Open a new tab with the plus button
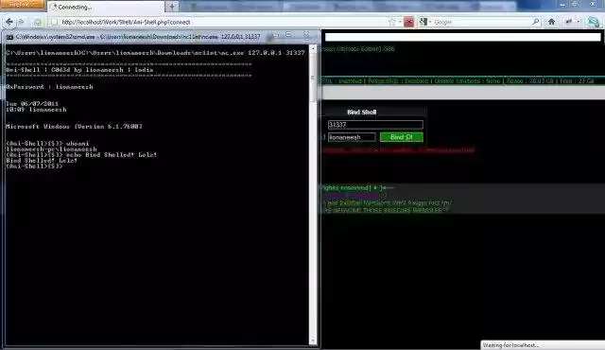605x350 pixels. coord(172,7)
